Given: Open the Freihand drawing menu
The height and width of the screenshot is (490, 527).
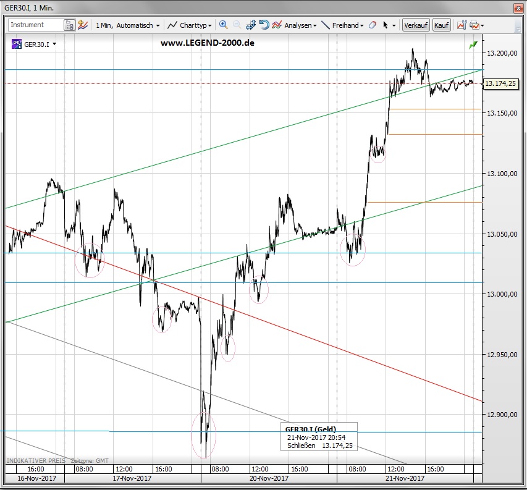Looking at the screenshot, I should pyautogui.click(x=342, y=25).
